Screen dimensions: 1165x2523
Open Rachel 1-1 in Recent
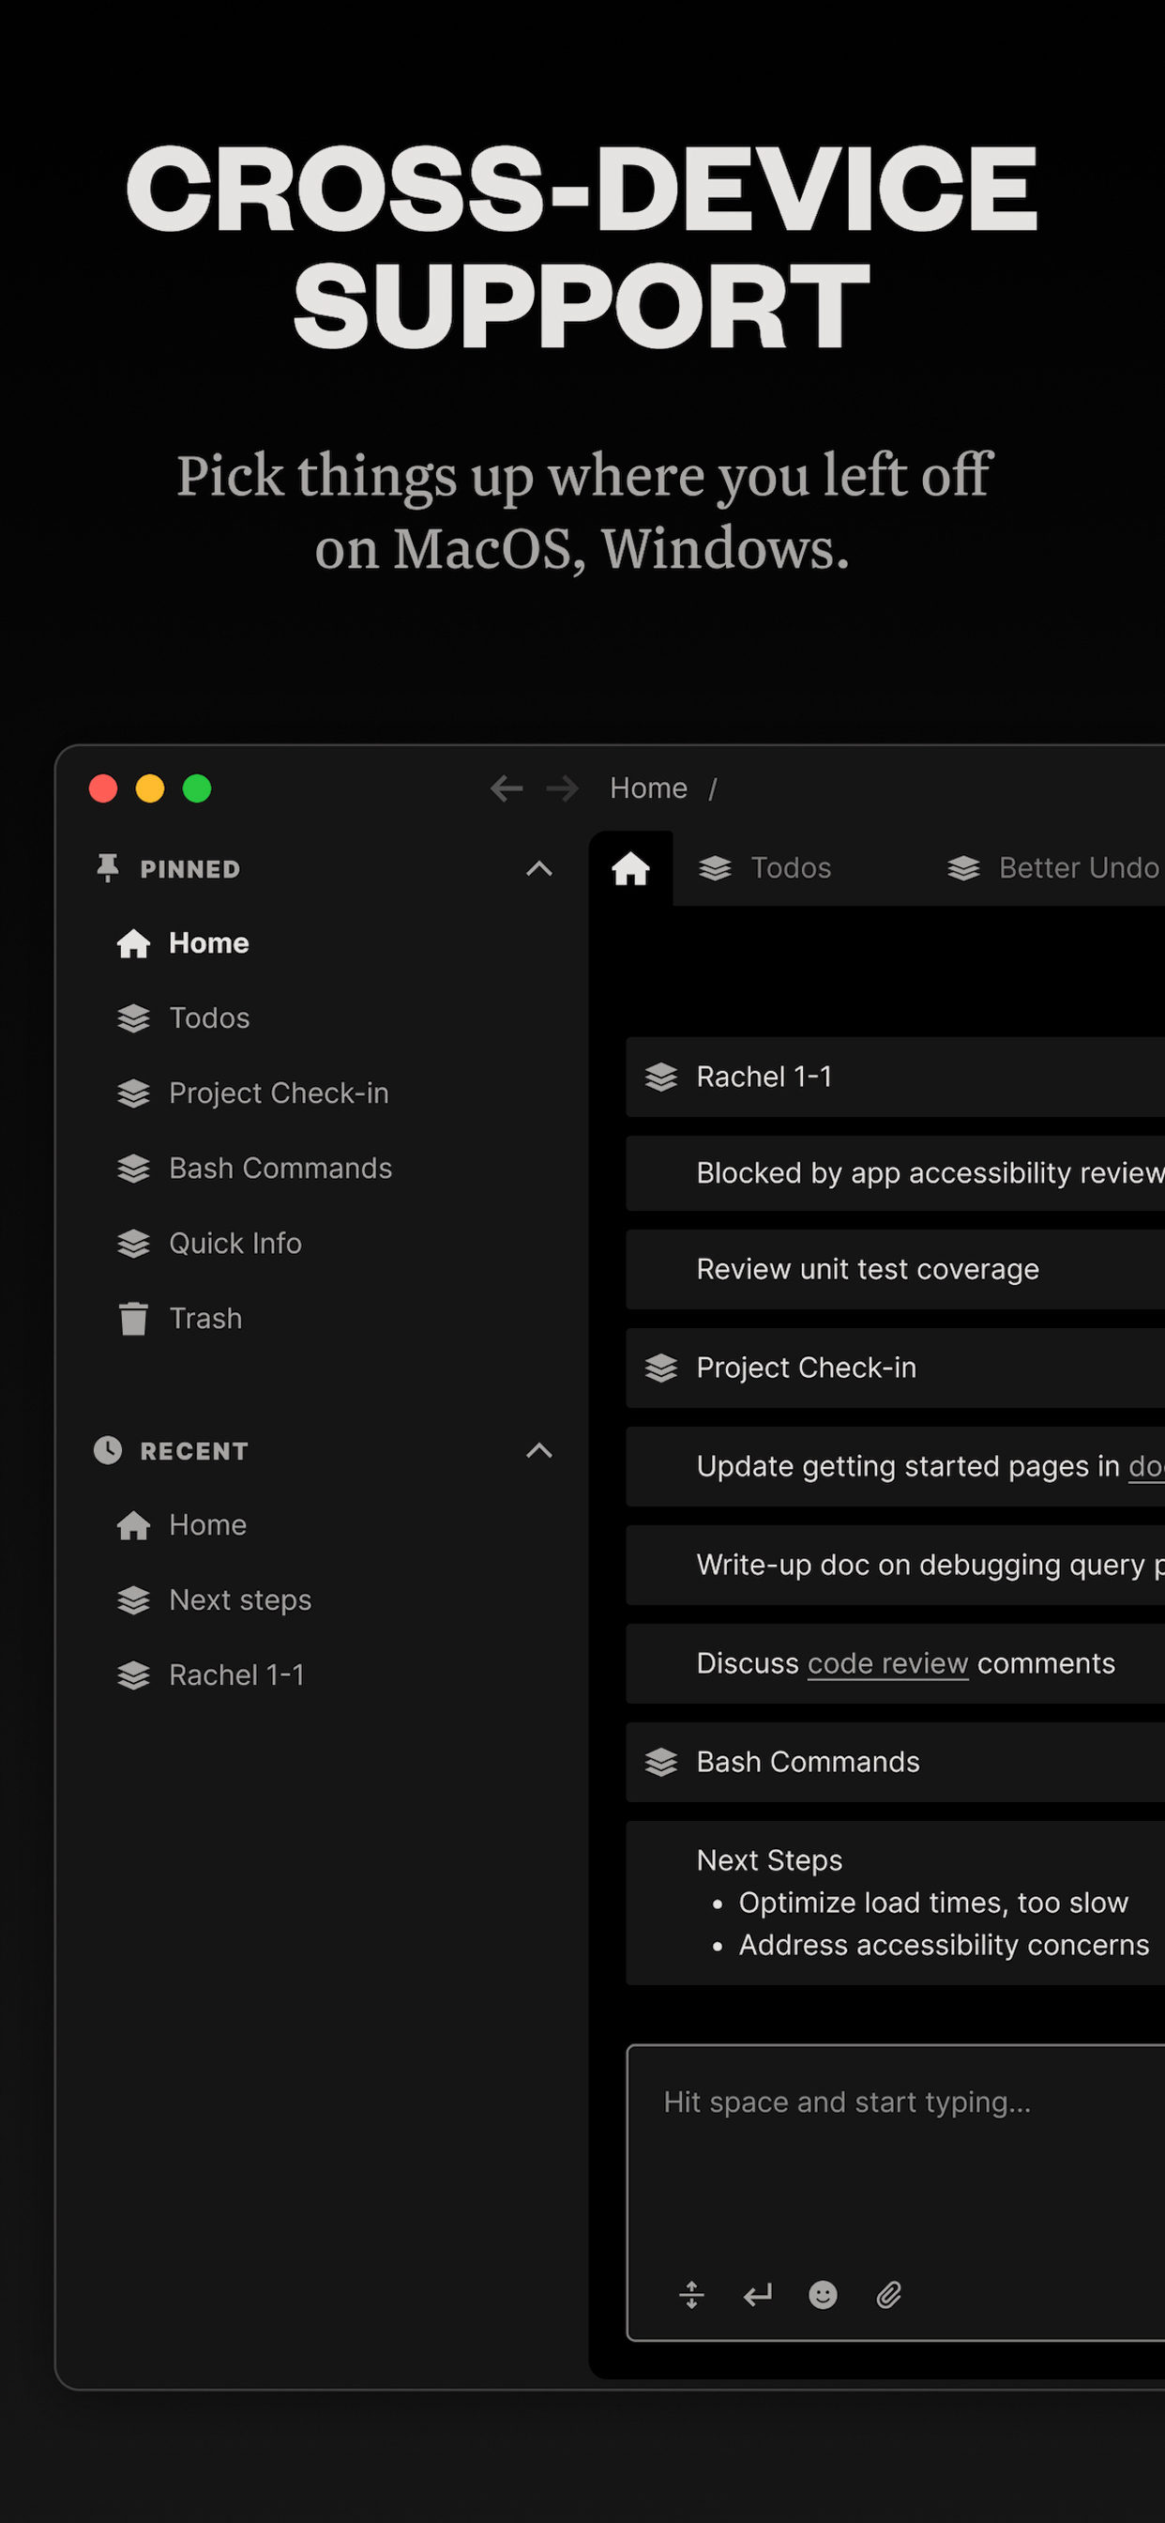point(236,1675)
